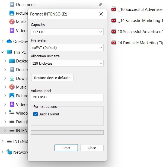Select the 14 Fantastic Marketing Tips file name

pyautogui.click(x=140, y=43)
